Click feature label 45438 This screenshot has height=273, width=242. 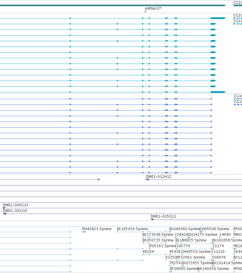[x=175, y=252]
